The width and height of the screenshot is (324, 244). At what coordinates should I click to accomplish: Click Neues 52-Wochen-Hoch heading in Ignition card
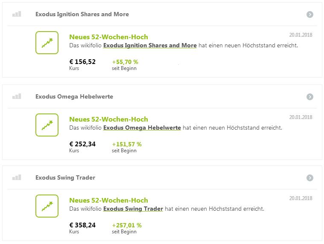108,37
